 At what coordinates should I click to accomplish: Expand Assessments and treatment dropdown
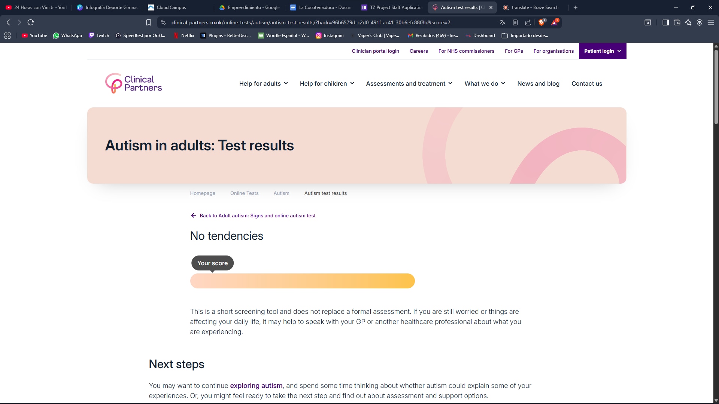point(409,83)
